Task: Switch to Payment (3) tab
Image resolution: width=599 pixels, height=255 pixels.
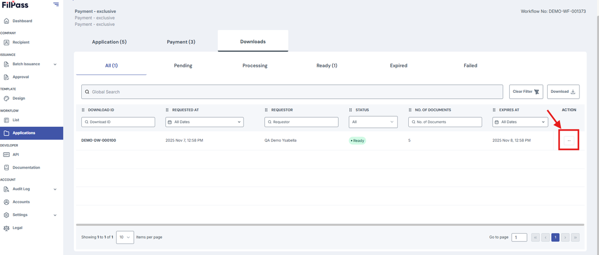Action: click(x=181, y=41)
